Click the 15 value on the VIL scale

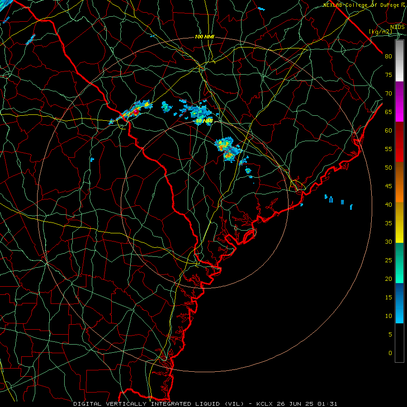(388, 297)
